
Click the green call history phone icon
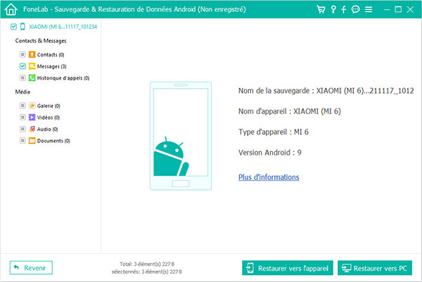tap(32, 78)
